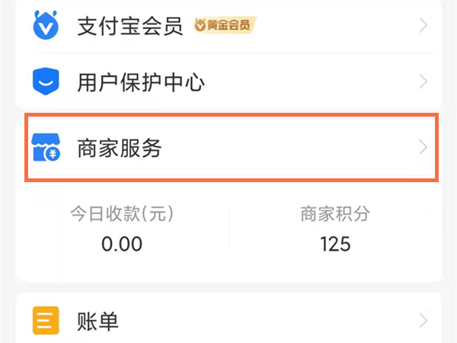
Task: Go to 商家服务 by its label
Action: point(120,148)
